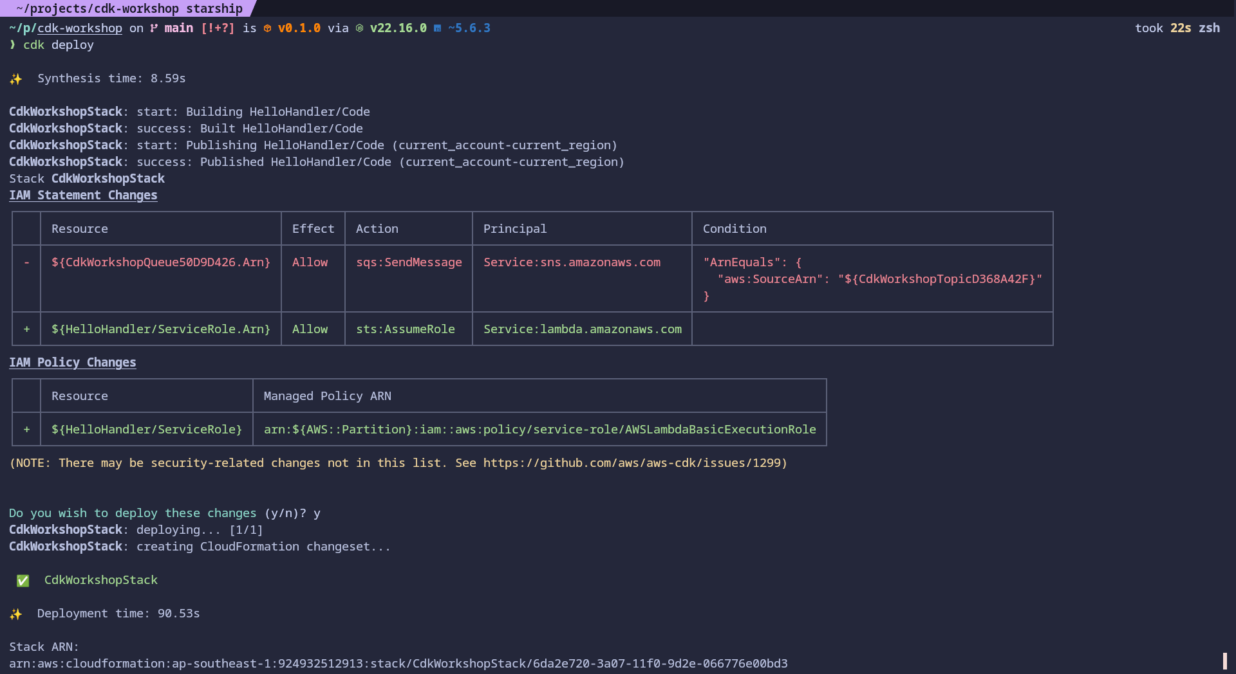Image resolution: width=1236 pixels, height=674 pixels.
Task: Click the IAM Statement Changes heading
Action: pyautogui.click(x=83, y=196)
